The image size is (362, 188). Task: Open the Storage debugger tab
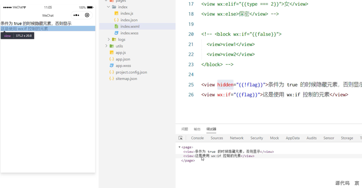coord(347,138)
